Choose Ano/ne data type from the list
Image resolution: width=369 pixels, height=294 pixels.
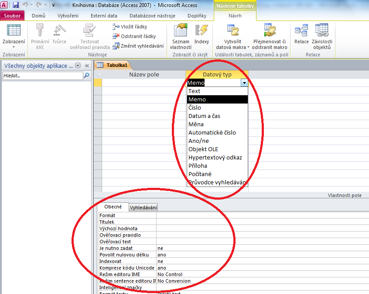click(217, 141)
